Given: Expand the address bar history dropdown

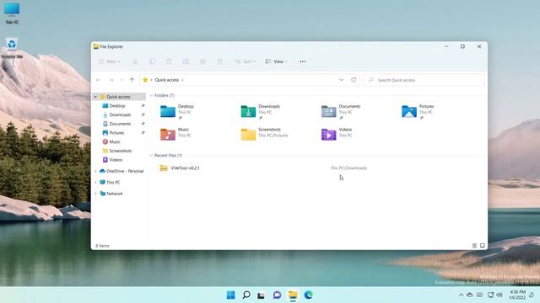Looking at the screenshot, I should tap(341, 80).
